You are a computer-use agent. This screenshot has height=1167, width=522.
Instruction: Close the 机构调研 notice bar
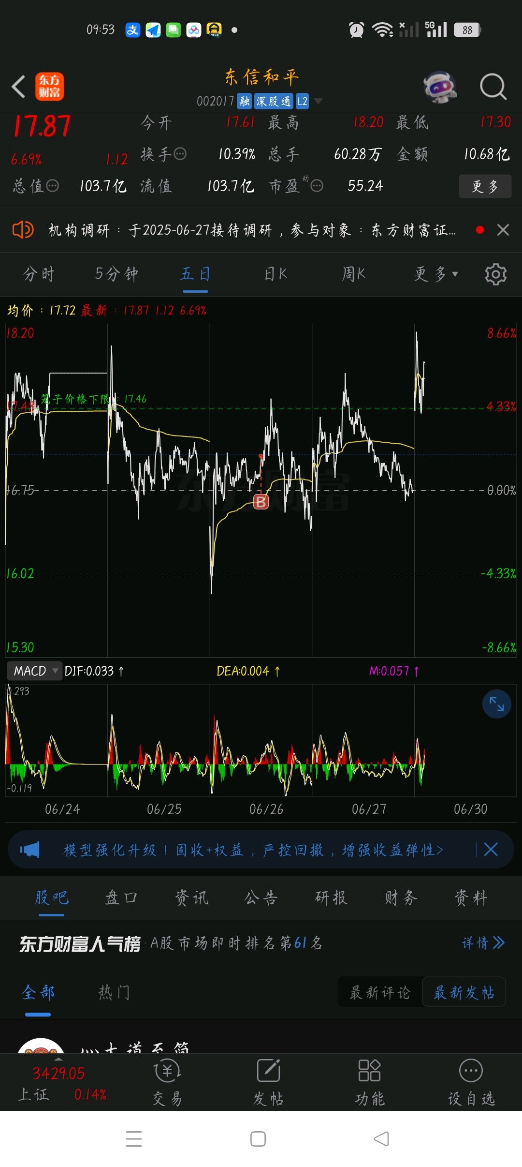pyautogui.click(x=503, y=230)
